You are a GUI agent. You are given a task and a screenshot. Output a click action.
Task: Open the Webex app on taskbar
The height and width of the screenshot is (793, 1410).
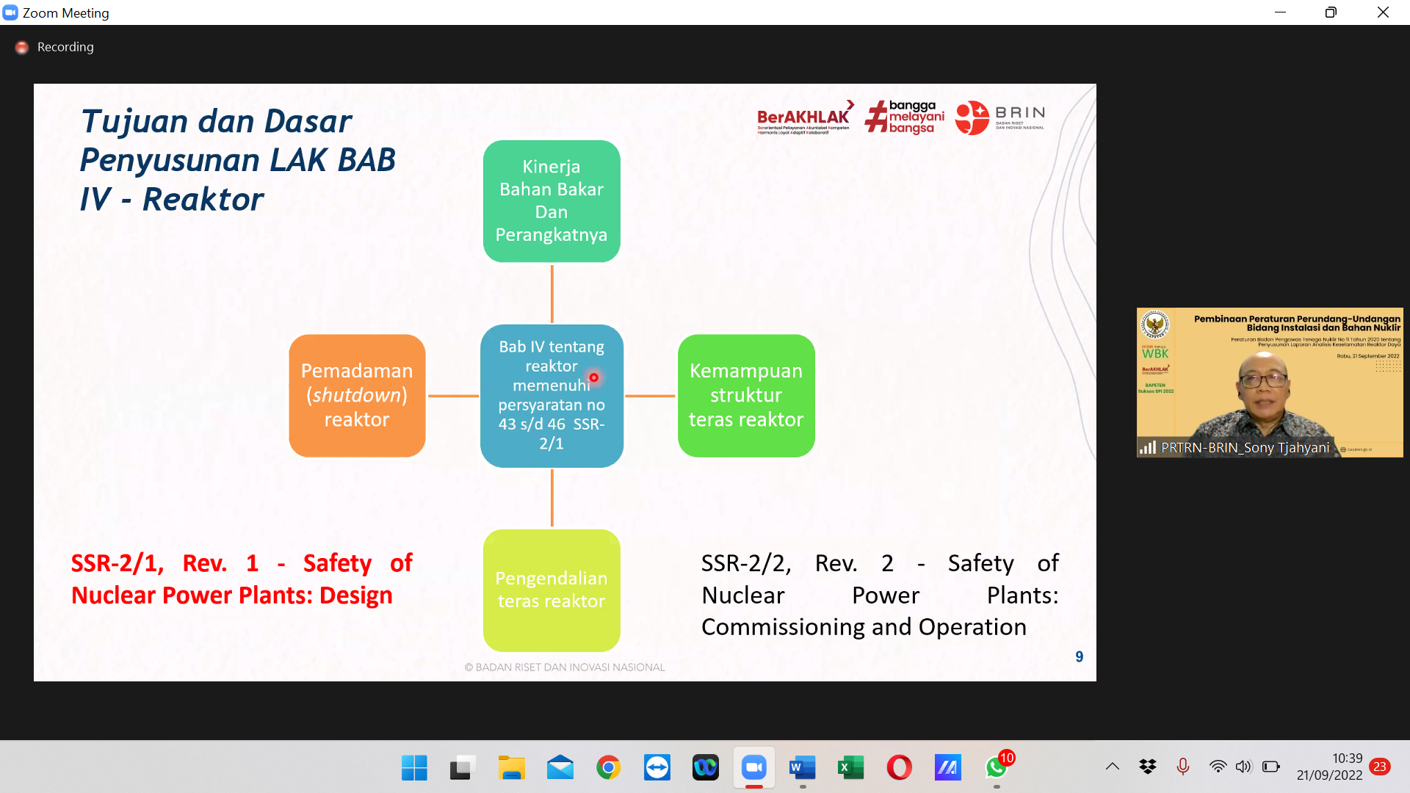point(705,768)
